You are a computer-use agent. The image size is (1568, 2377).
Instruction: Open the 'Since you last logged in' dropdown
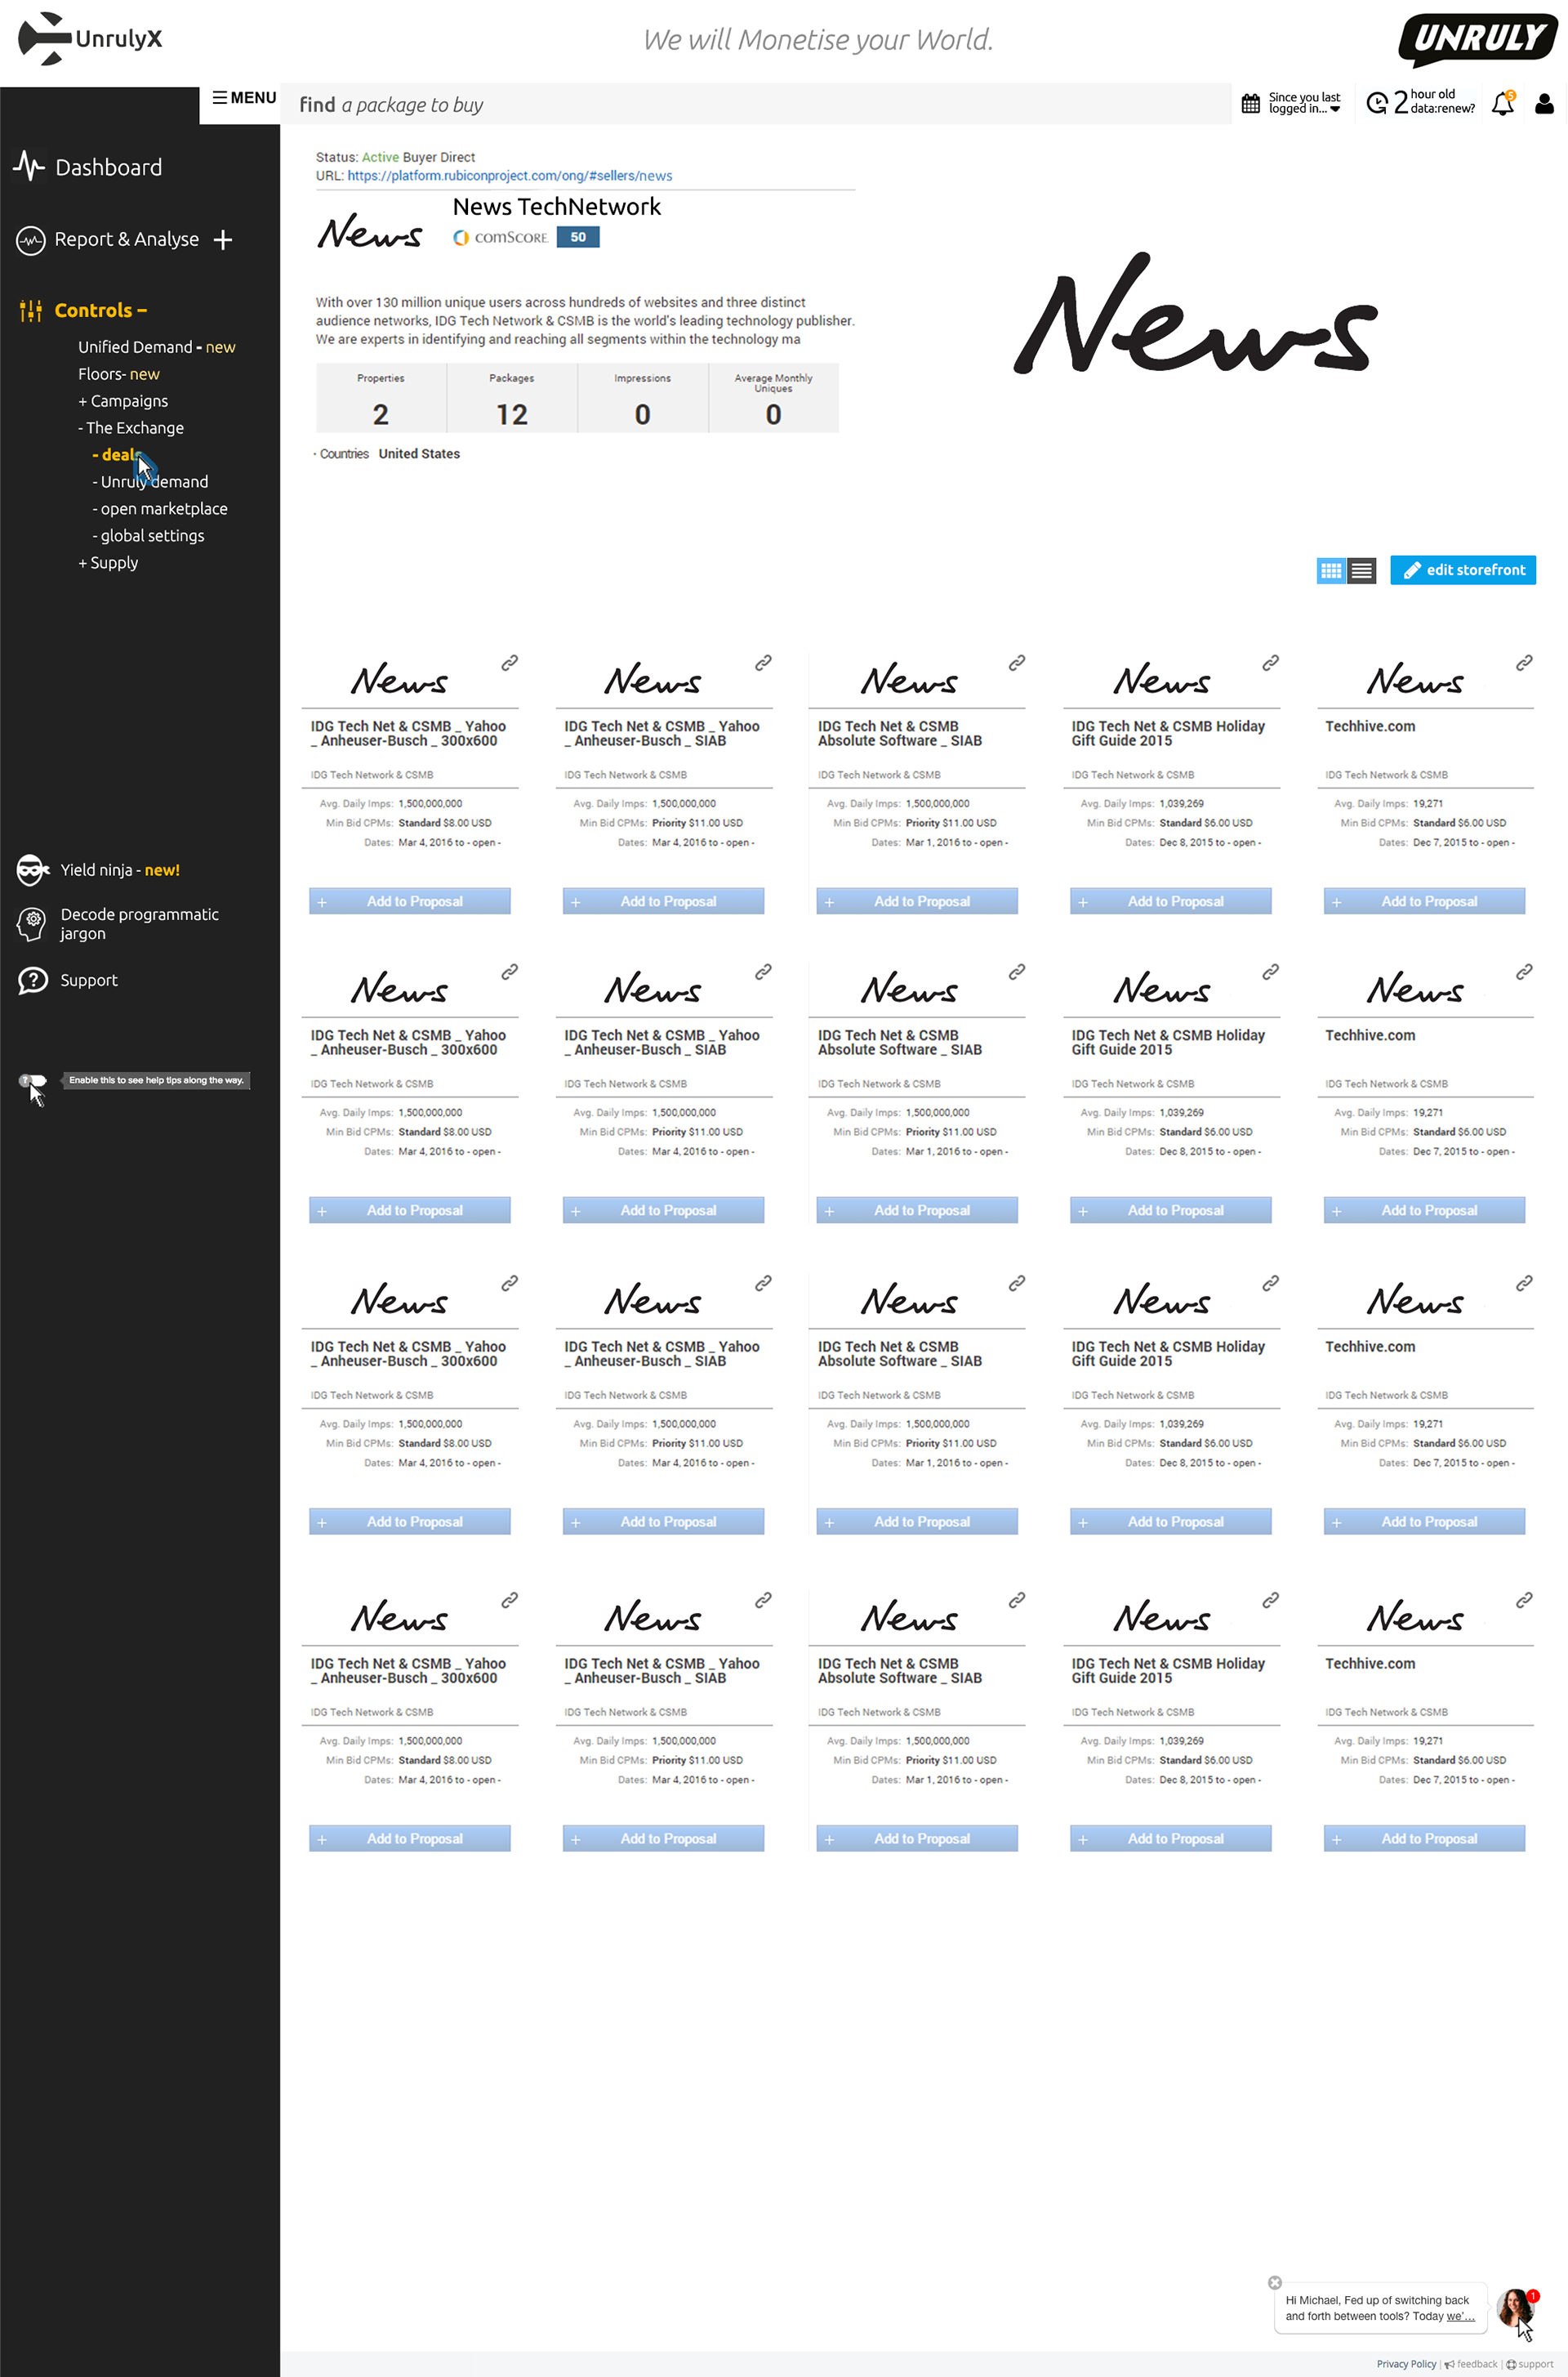click(1305, 103)
